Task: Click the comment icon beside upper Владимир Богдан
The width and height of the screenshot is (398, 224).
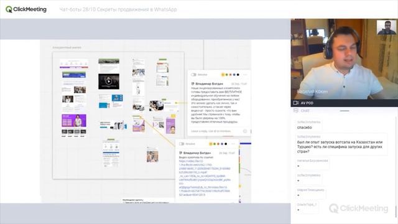Action: pos(192,84)
